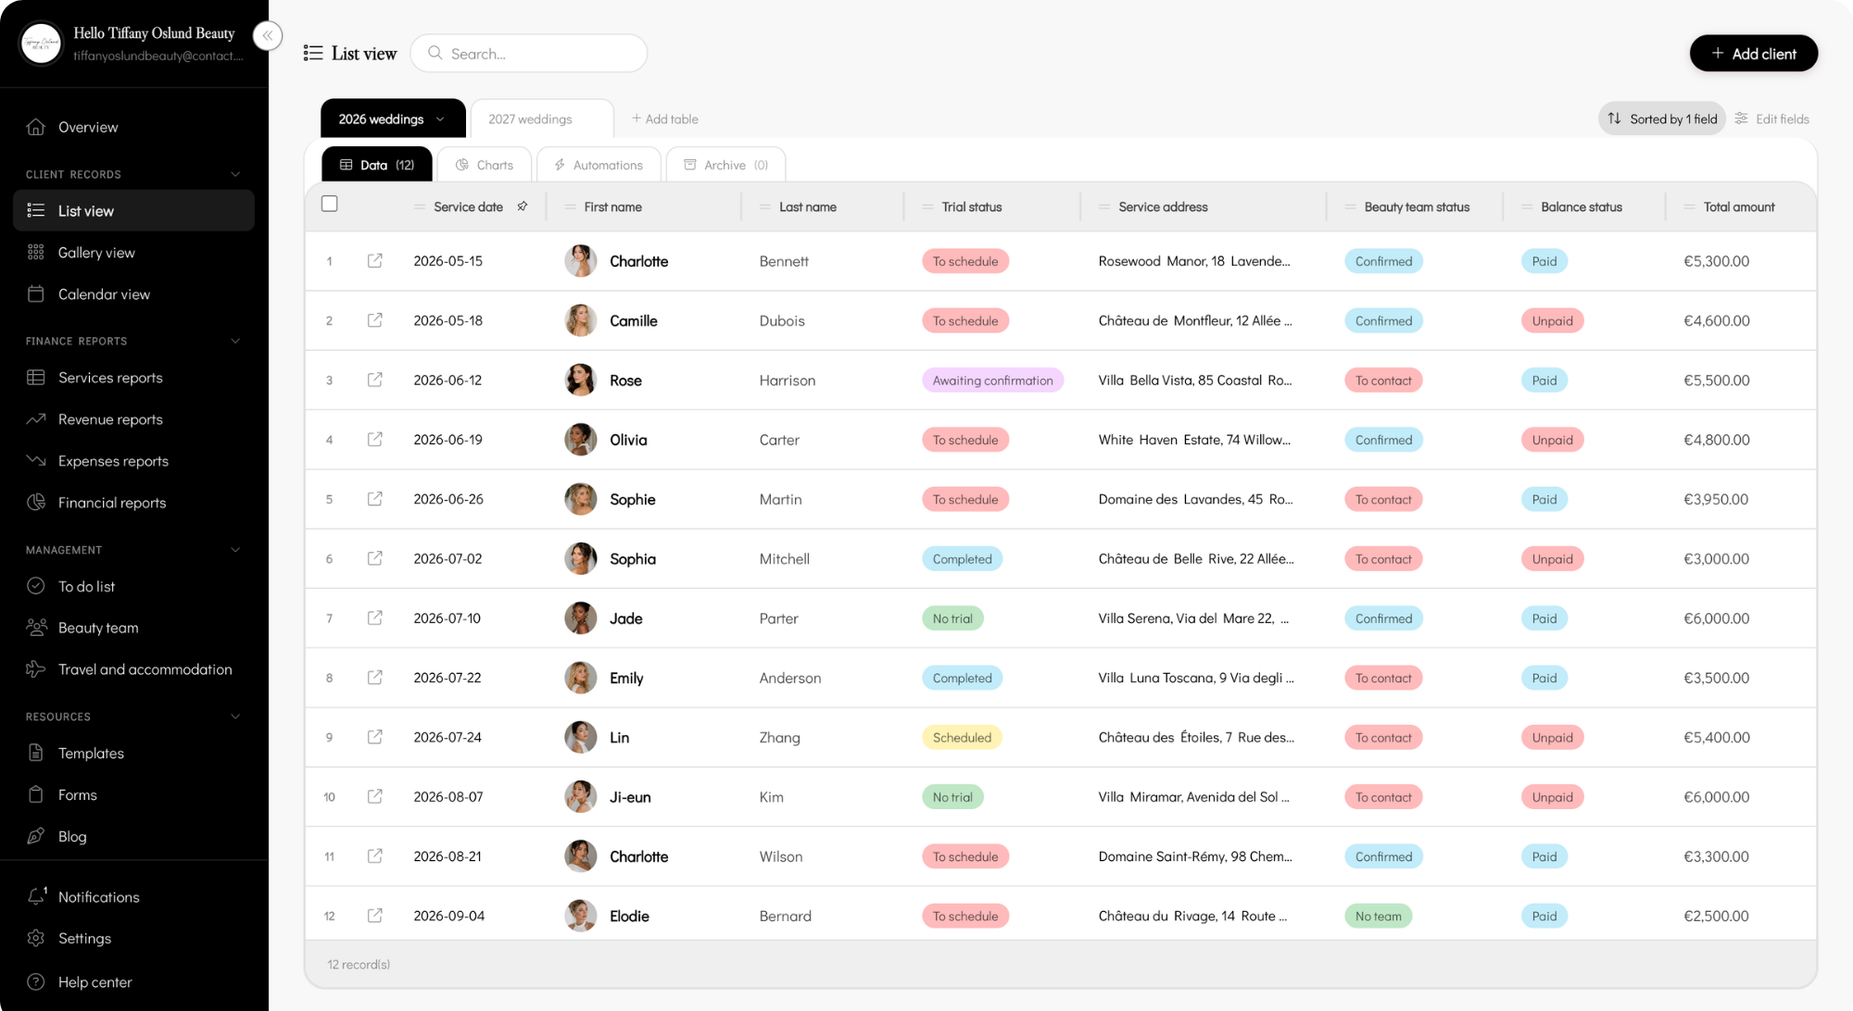The width and height of the screenshot is (1853, 1011).
Task: Open Jade Parter's record with the expand icon
Action: tap(375, 618)
